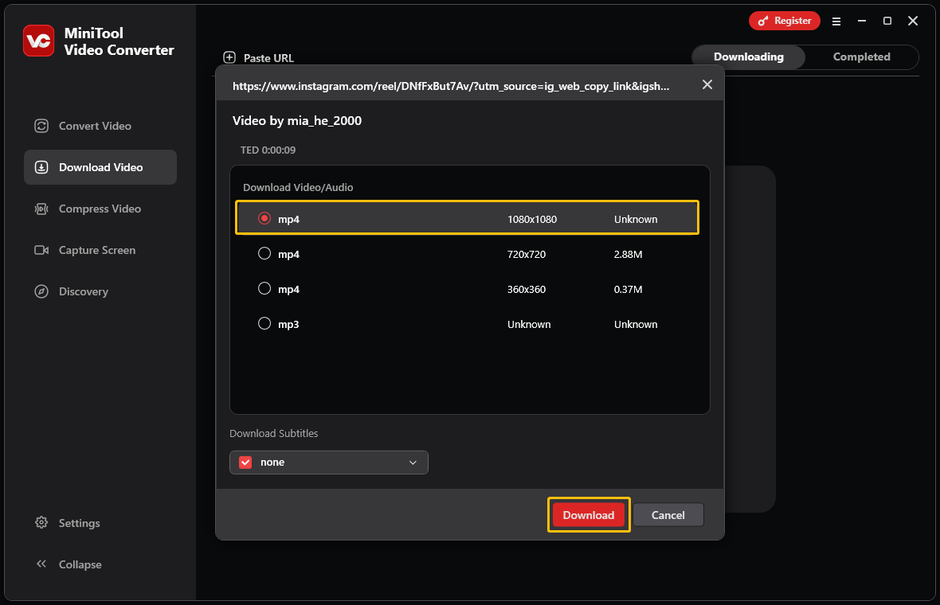This screenshot has height=605, width=940.
Task: Click the Paste URL label
Action: [268, 58]
